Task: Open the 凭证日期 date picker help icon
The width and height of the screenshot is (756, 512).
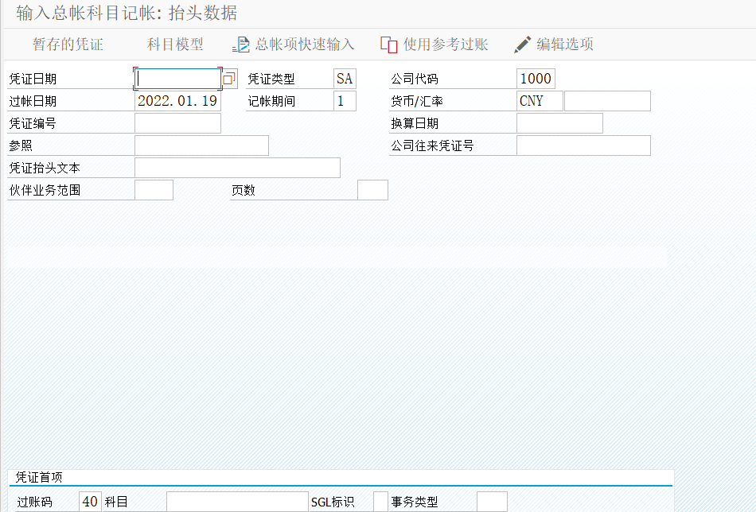Action: tap(229, 79)
